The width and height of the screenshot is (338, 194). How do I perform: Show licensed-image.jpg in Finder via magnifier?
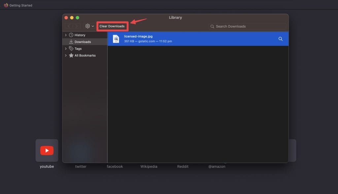pos(281,39)
